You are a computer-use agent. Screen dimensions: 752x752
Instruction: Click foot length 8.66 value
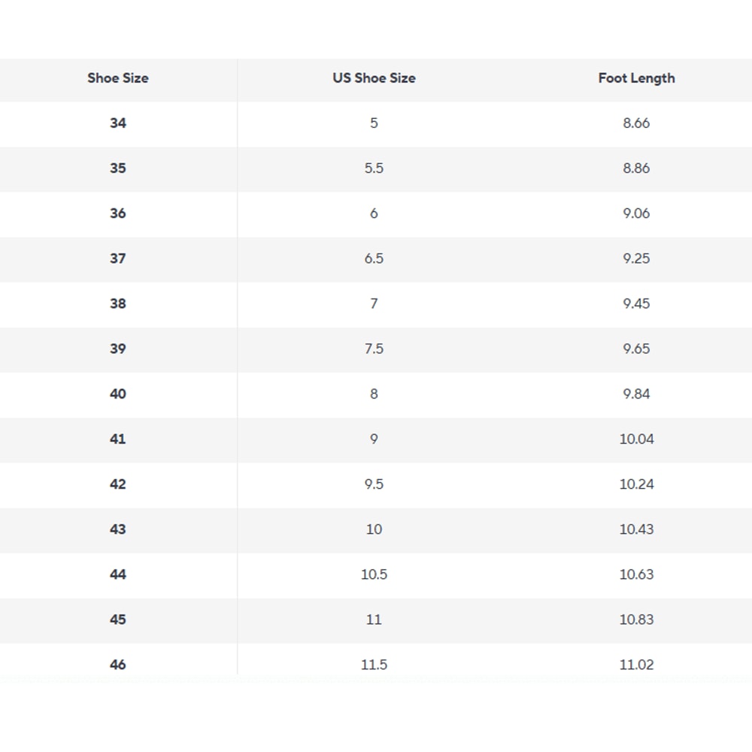[636, 123]
